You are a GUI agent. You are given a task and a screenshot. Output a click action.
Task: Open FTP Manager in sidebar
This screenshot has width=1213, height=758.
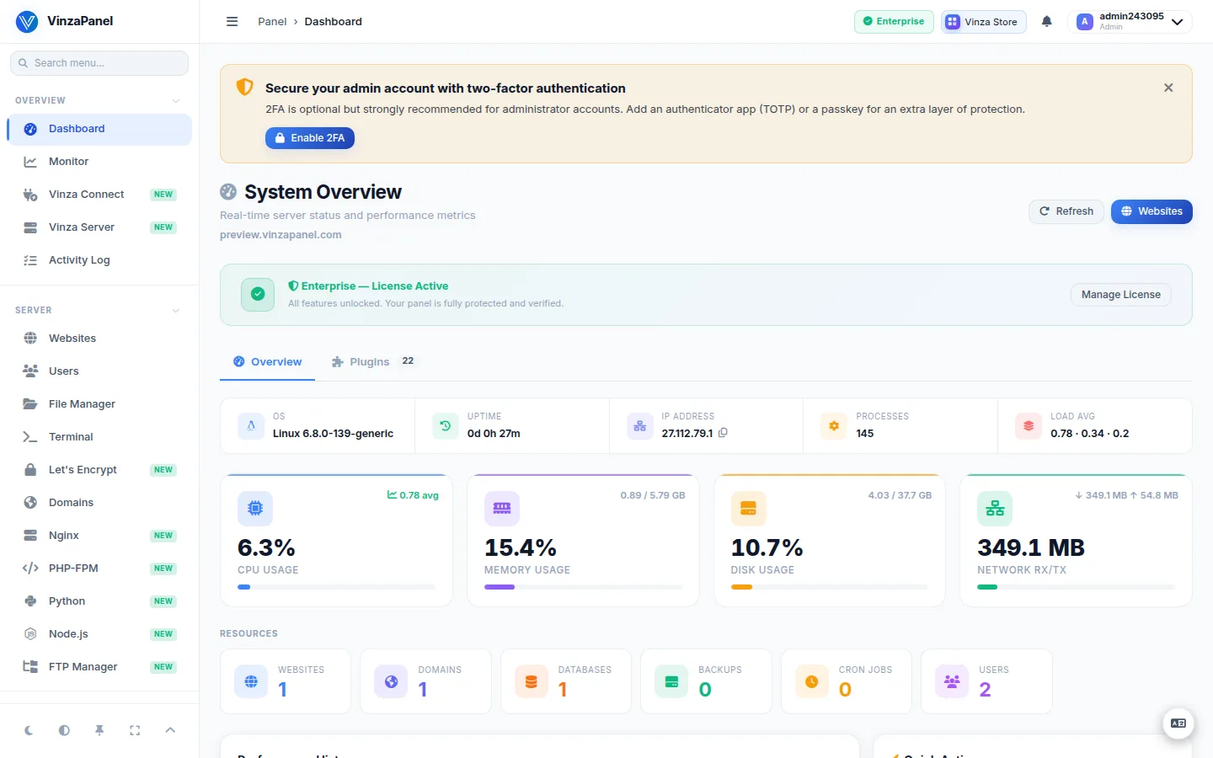(99, 667)
